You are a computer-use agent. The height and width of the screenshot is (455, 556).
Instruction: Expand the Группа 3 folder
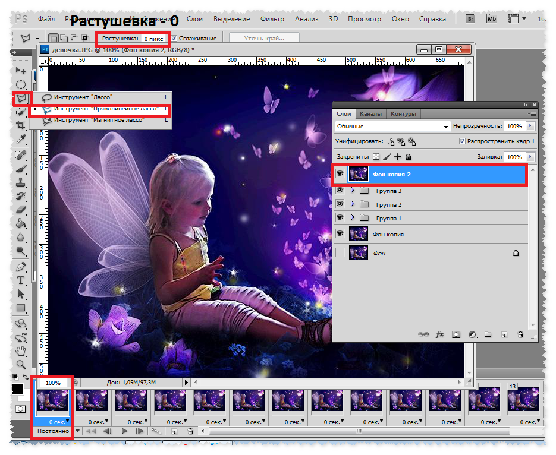point(352,191)
